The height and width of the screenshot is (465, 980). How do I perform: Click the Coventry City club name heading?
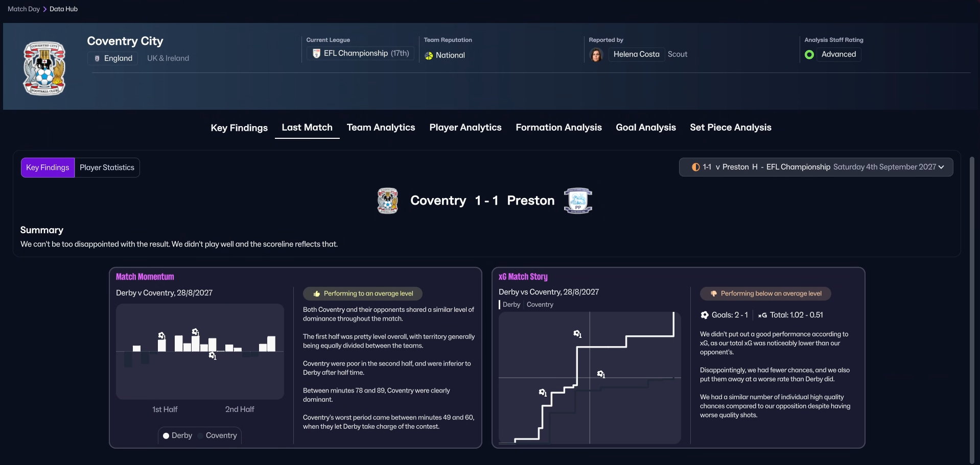125,41
